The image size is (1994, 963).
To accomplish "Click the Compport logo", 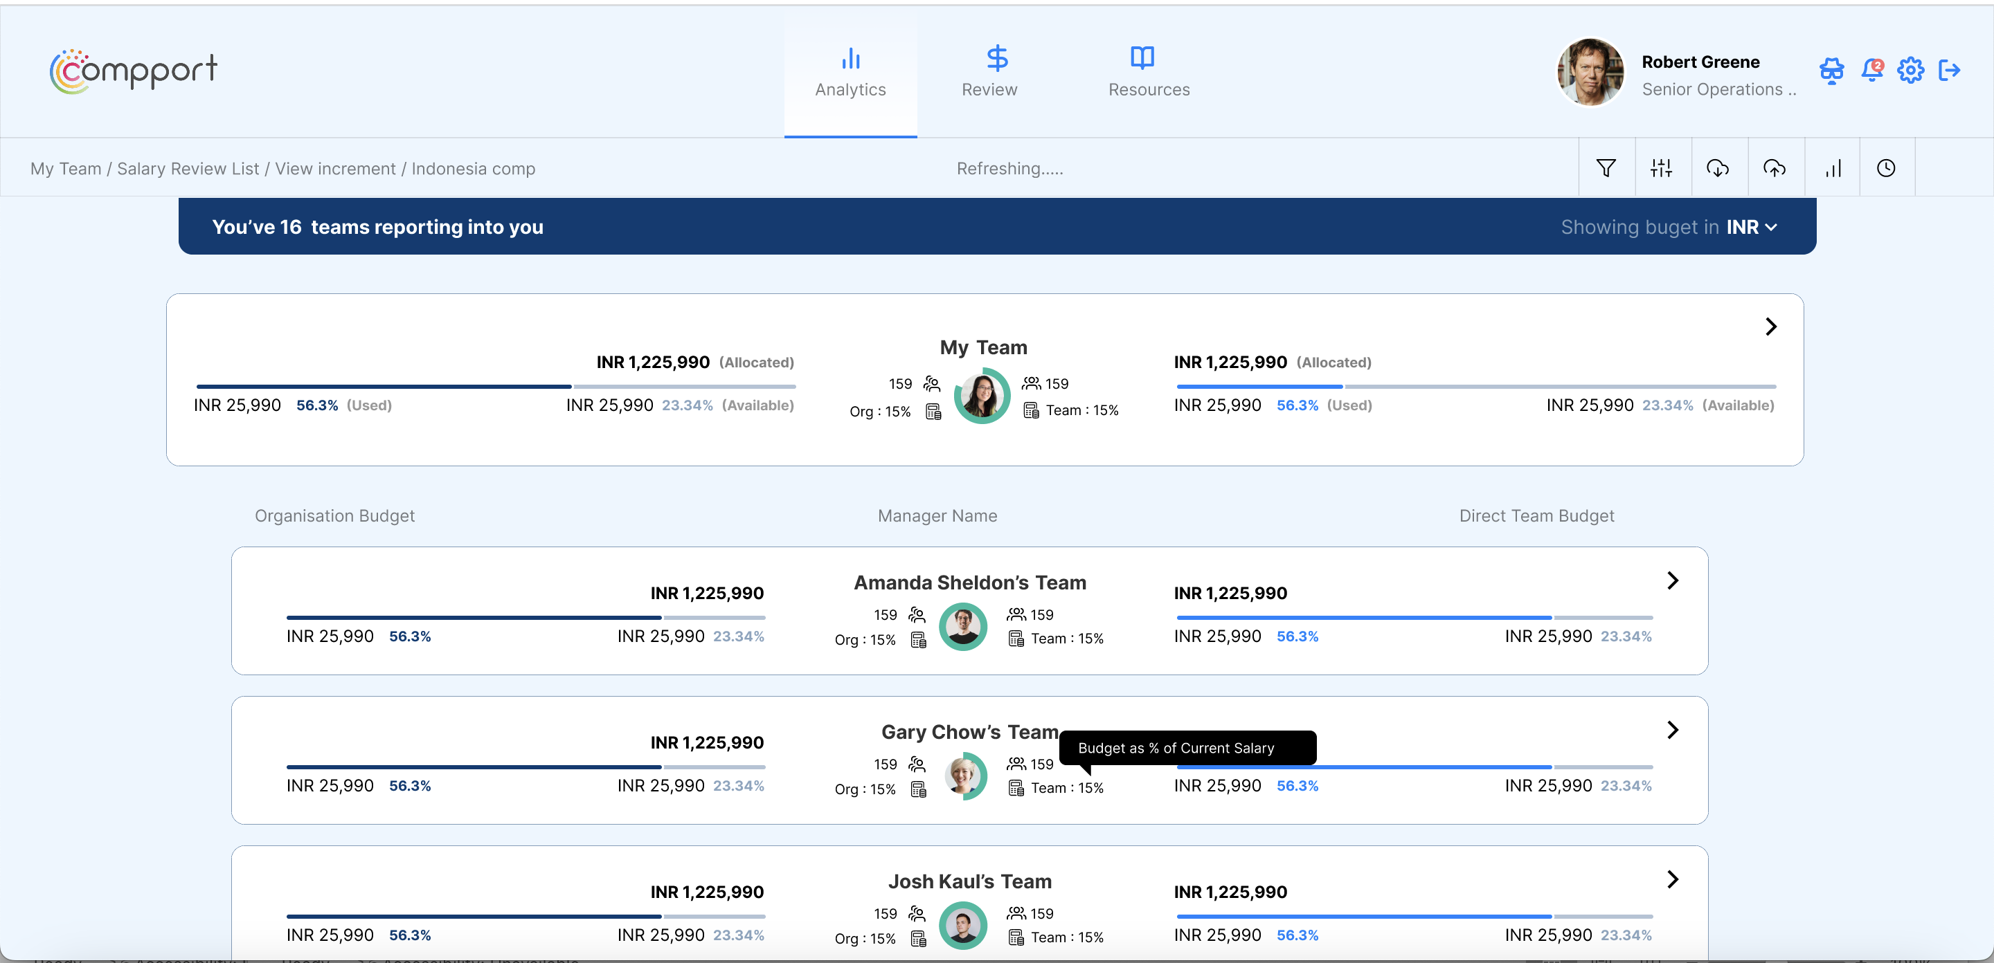I will (x=132, y=71).
